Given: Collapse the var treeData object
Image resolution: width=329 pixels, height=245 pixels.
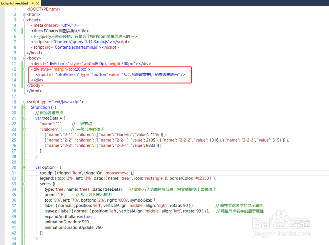Looking at the screenshot, I should (25, 118).
